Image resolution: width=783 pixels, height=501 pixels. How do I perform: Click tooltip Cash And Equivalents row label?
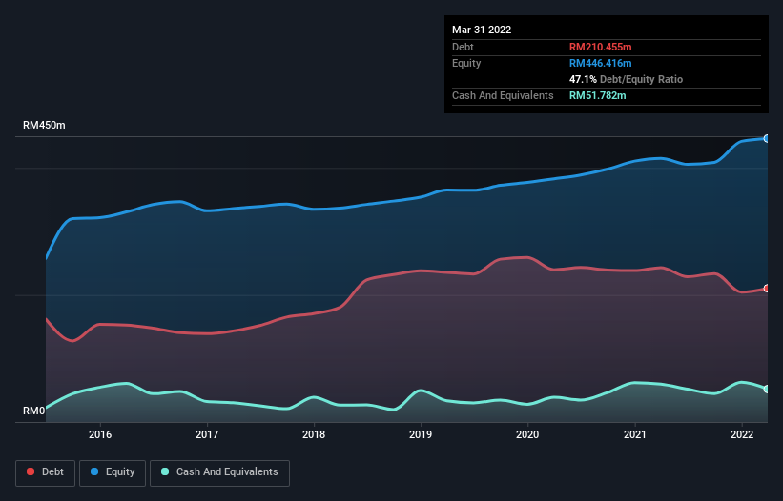point(503,95)
